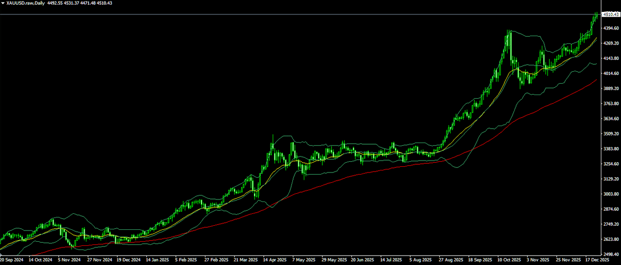The image size is (621, 265).
Task: Click the 18 Sep 2025 date label
Action: [480, 261]
